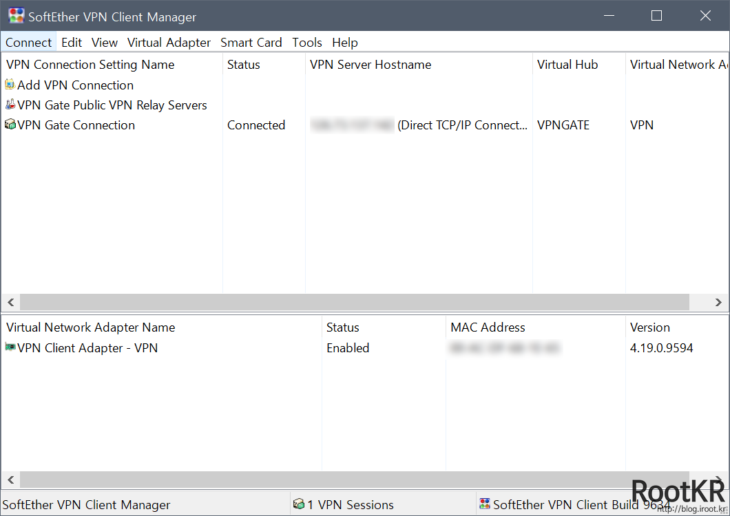Click the upper list's horizontal scrollbar thumb
The width and height of the screenshot is (730, 516).
click(x=354, y=303)
